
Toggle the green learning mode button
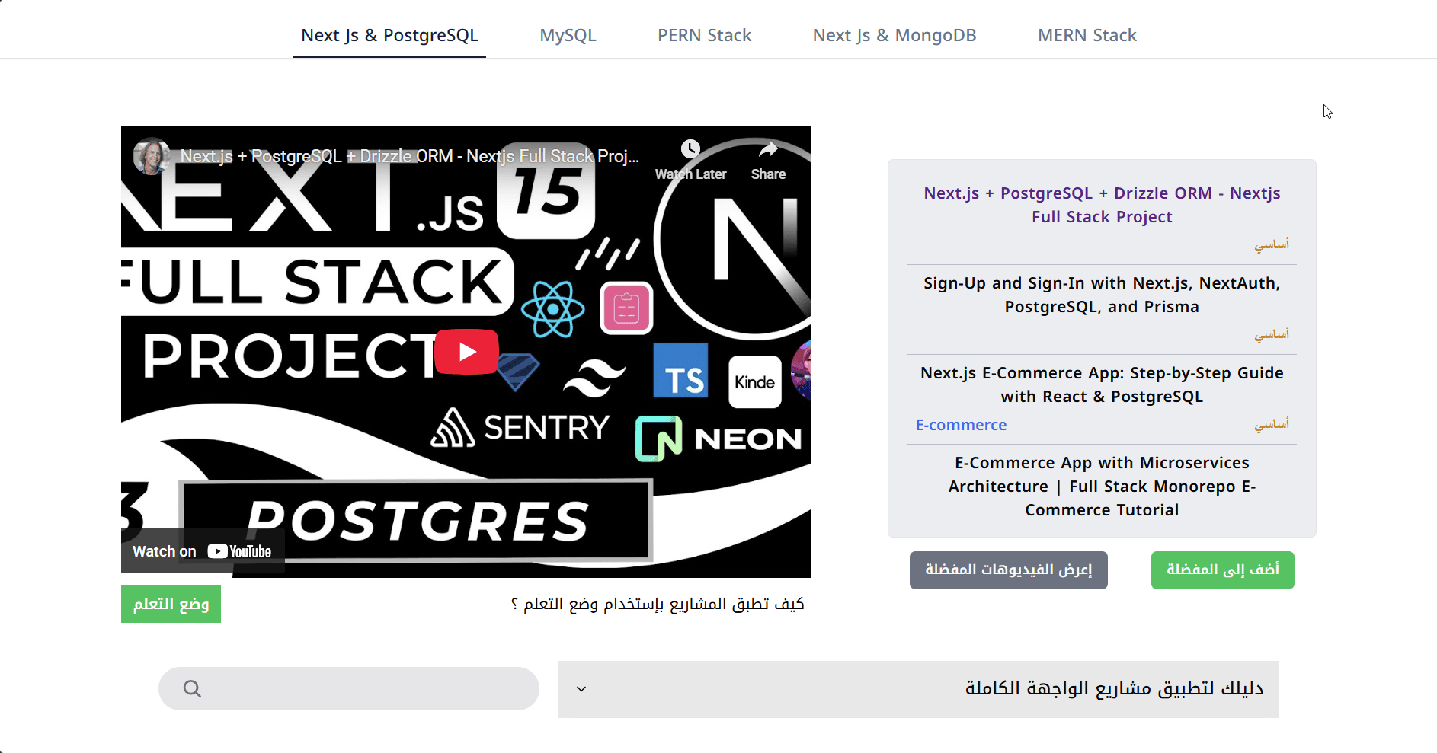coord(171,604)
